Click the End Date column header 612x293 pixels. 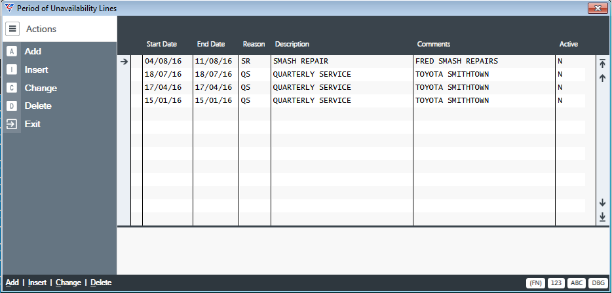(211, 44)
